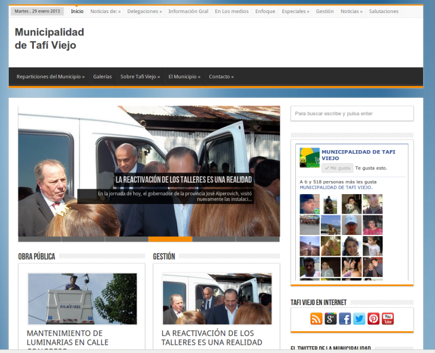Select the second slider progress segment

coord(83,239)
